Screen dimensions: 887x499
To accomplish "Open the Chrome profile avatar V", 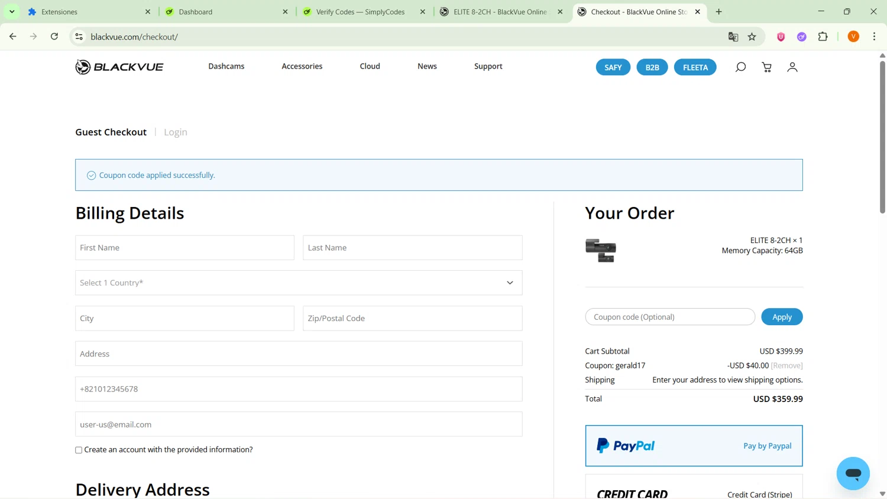I will (853, 37).
